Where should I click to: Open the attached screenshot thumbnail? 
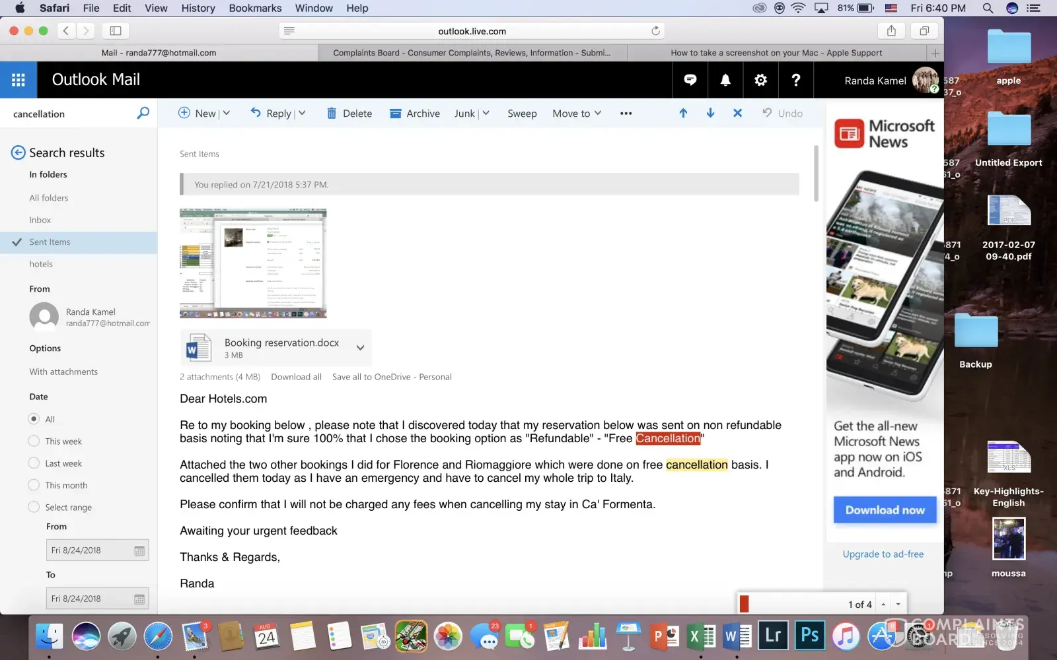(x=253, y=263)
